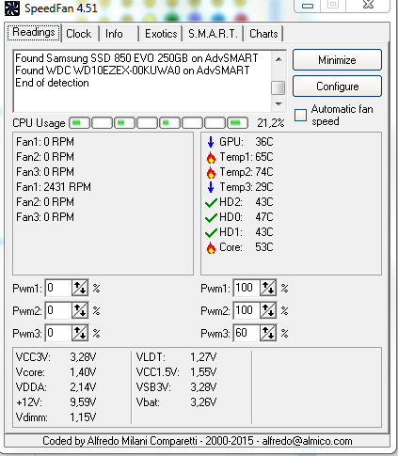Click left Pwm2 value field showing 0
Viewport: 398px width, 456px height.
click(x=58, y=310)
